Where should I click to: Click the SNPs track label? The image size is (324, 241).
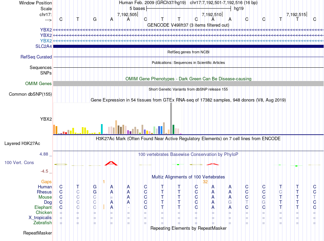click(46, 73)
